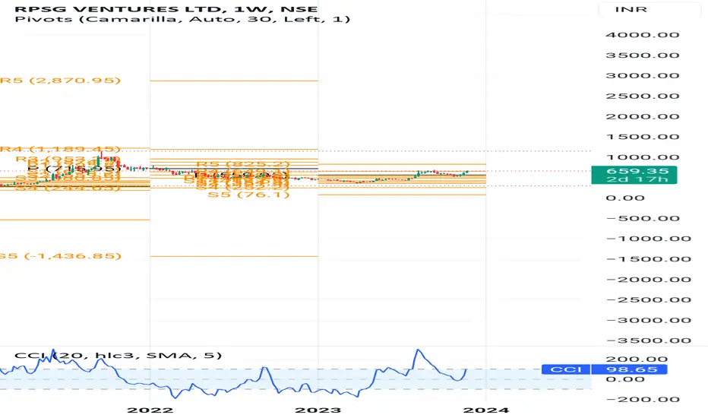The width and height of the screenshot is (708, 418).
Task: Click the R5 (825.2) pivot label
Action: [242, 164]
